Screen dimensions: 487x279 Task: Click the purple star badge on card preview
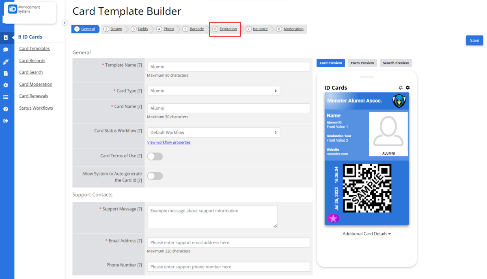333,218
